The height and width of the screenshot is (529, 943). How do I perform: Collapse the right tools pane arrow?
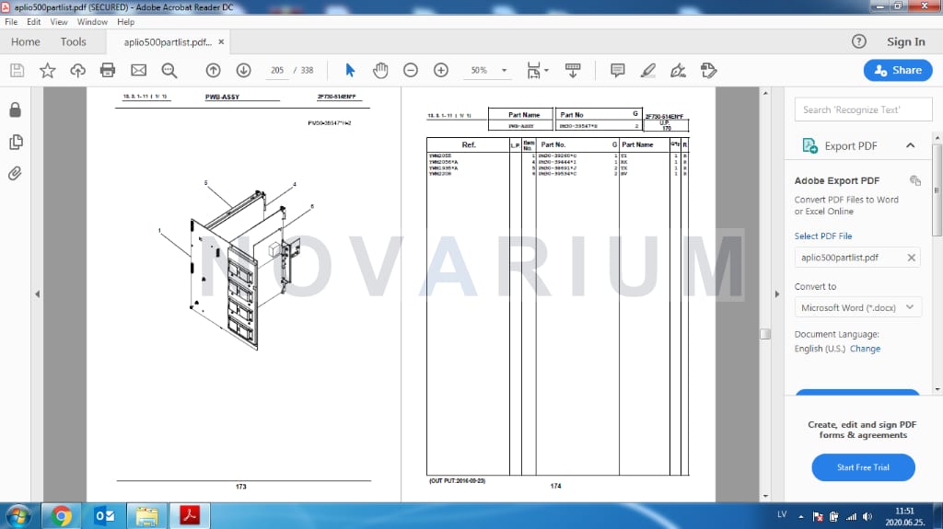(777, 294)
